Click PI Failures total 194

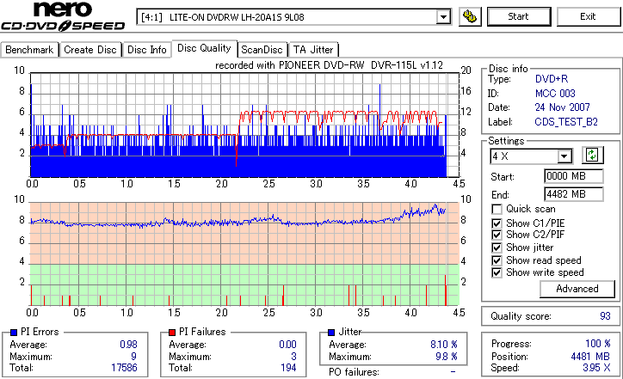tap(288, 368)
